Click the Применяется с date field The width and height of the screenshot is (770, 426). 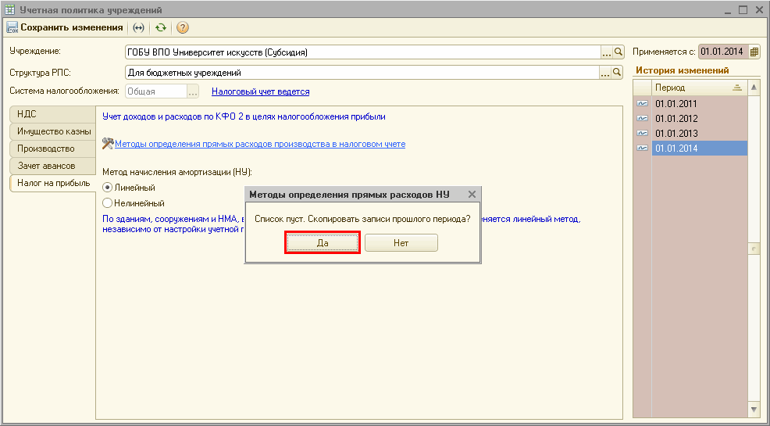pos(723,52)
